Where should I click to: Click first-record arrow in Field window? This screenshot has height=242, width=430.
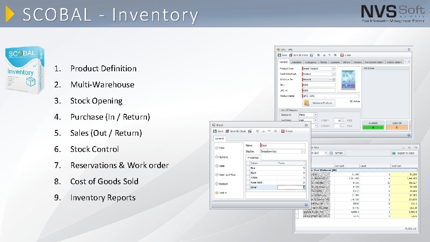[257, 131]
